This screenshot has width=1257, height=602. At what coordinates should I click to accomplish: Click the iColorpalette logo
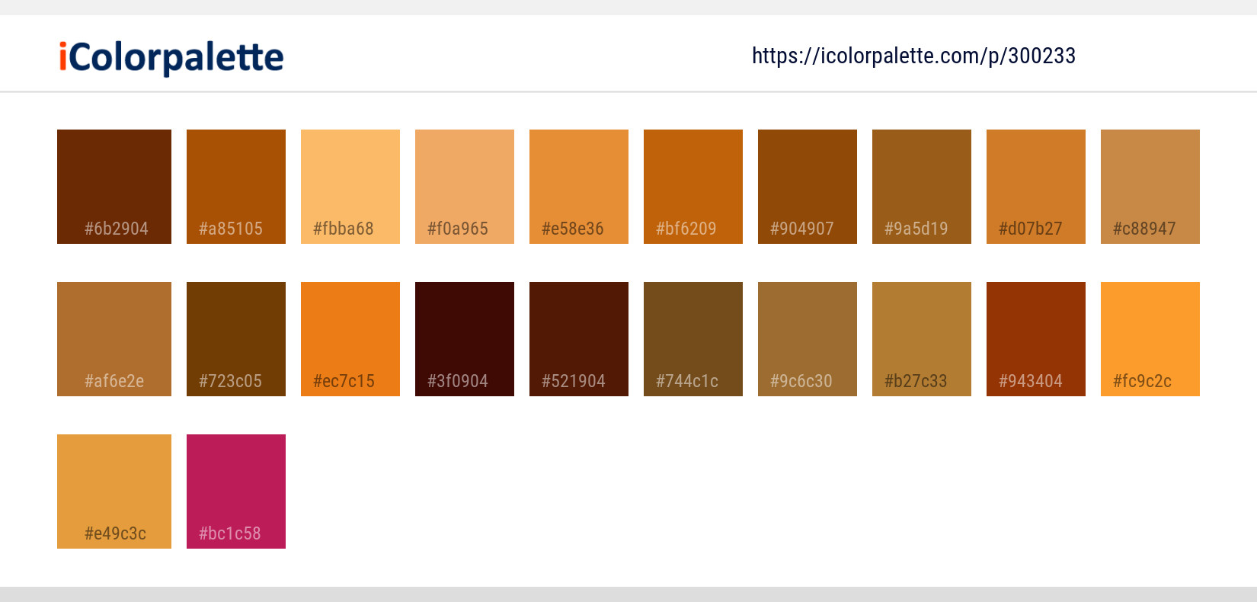click(x=171, y=57)
